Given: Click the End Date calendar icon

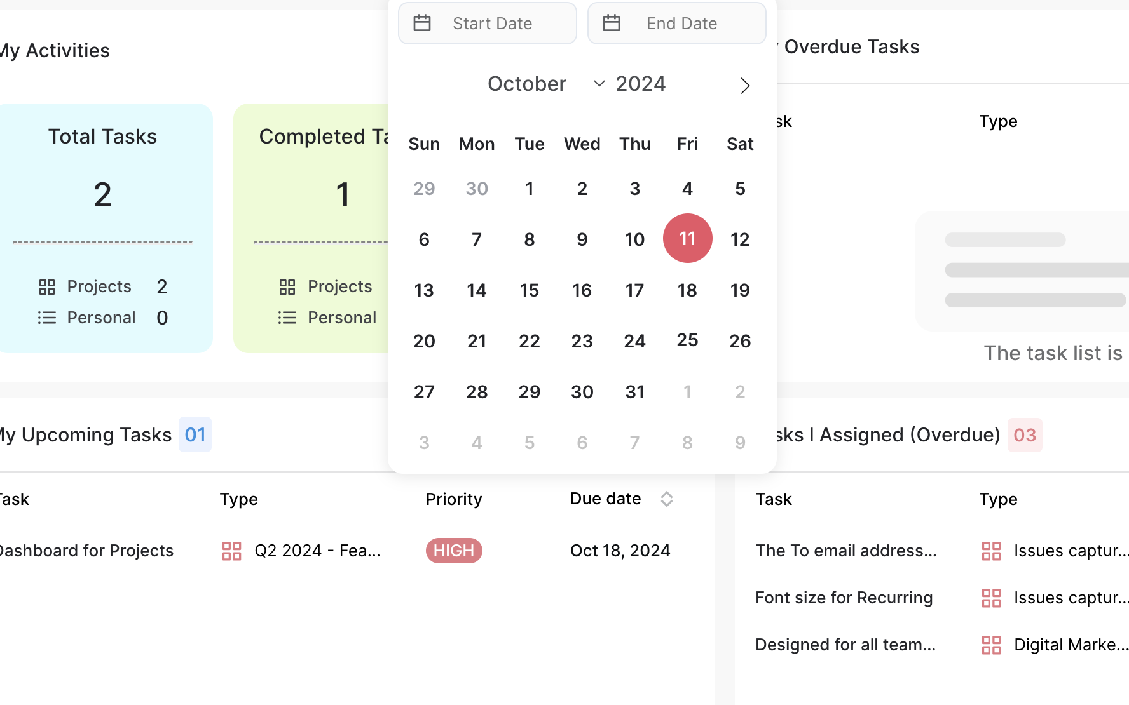Looking at the screenshot, I should click(612, 23).
